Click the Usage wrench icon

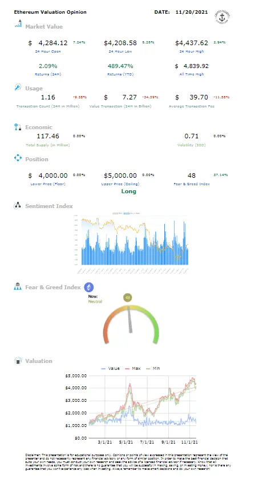coord(18,87)
